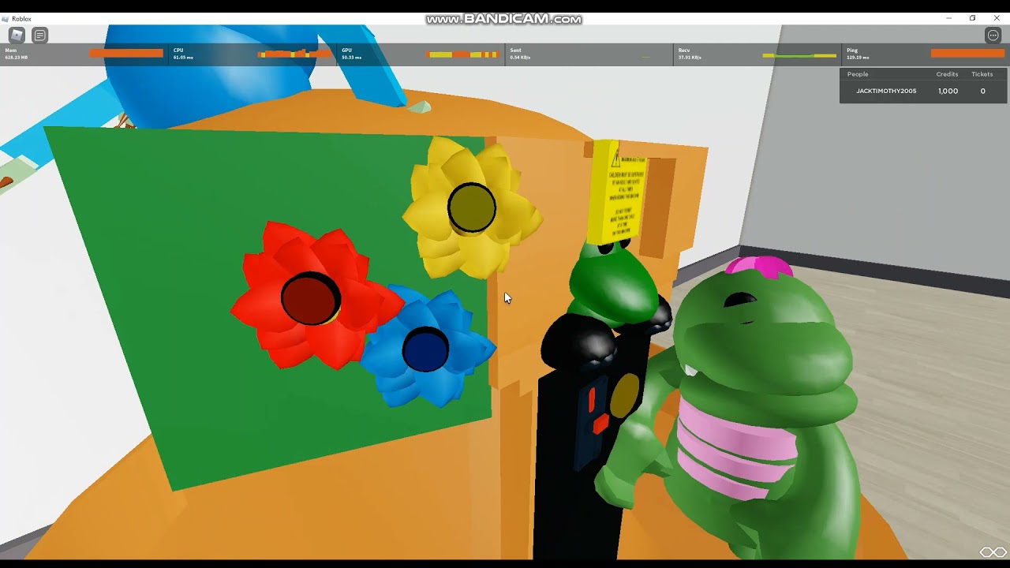The width and height of the screenshot is (1010, 568).
Task: Restore down the Roblox window
Action: pos(972,18)
